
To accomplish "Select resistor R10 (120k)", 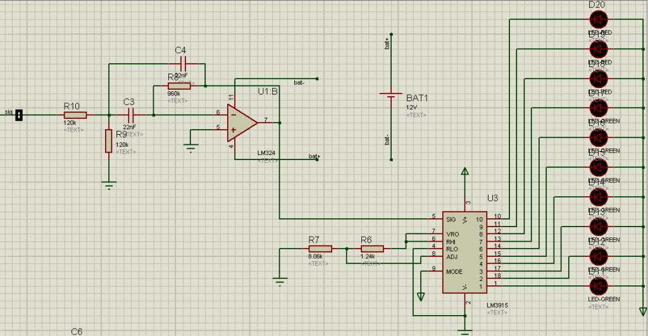I will coord(75,115).
